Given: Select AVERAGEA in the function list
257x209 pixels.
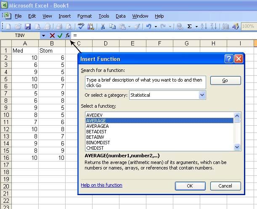Looking at the screenshot, I should point(159,126).
